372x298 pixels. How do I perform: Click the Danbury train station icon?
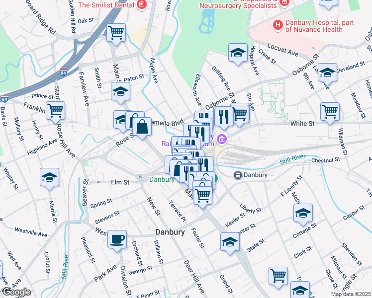(x=238, y=175)
